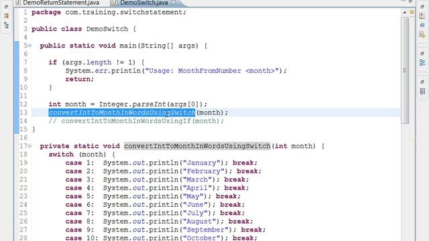The width and height of the screenshot is (429, 241).
Task: Click the yellow warning marker in overview ruler
Action: click(412, 12)
